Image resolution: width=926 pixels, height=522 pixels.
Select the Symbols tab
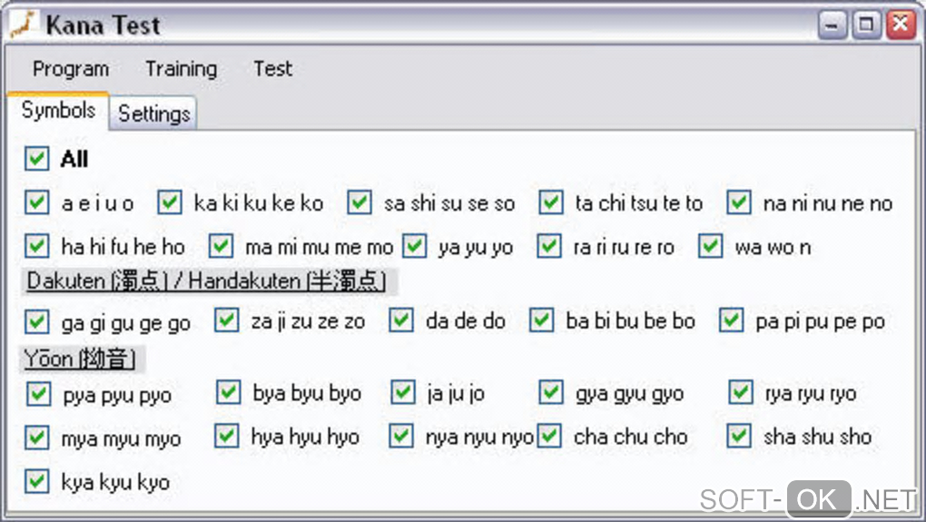58,111
